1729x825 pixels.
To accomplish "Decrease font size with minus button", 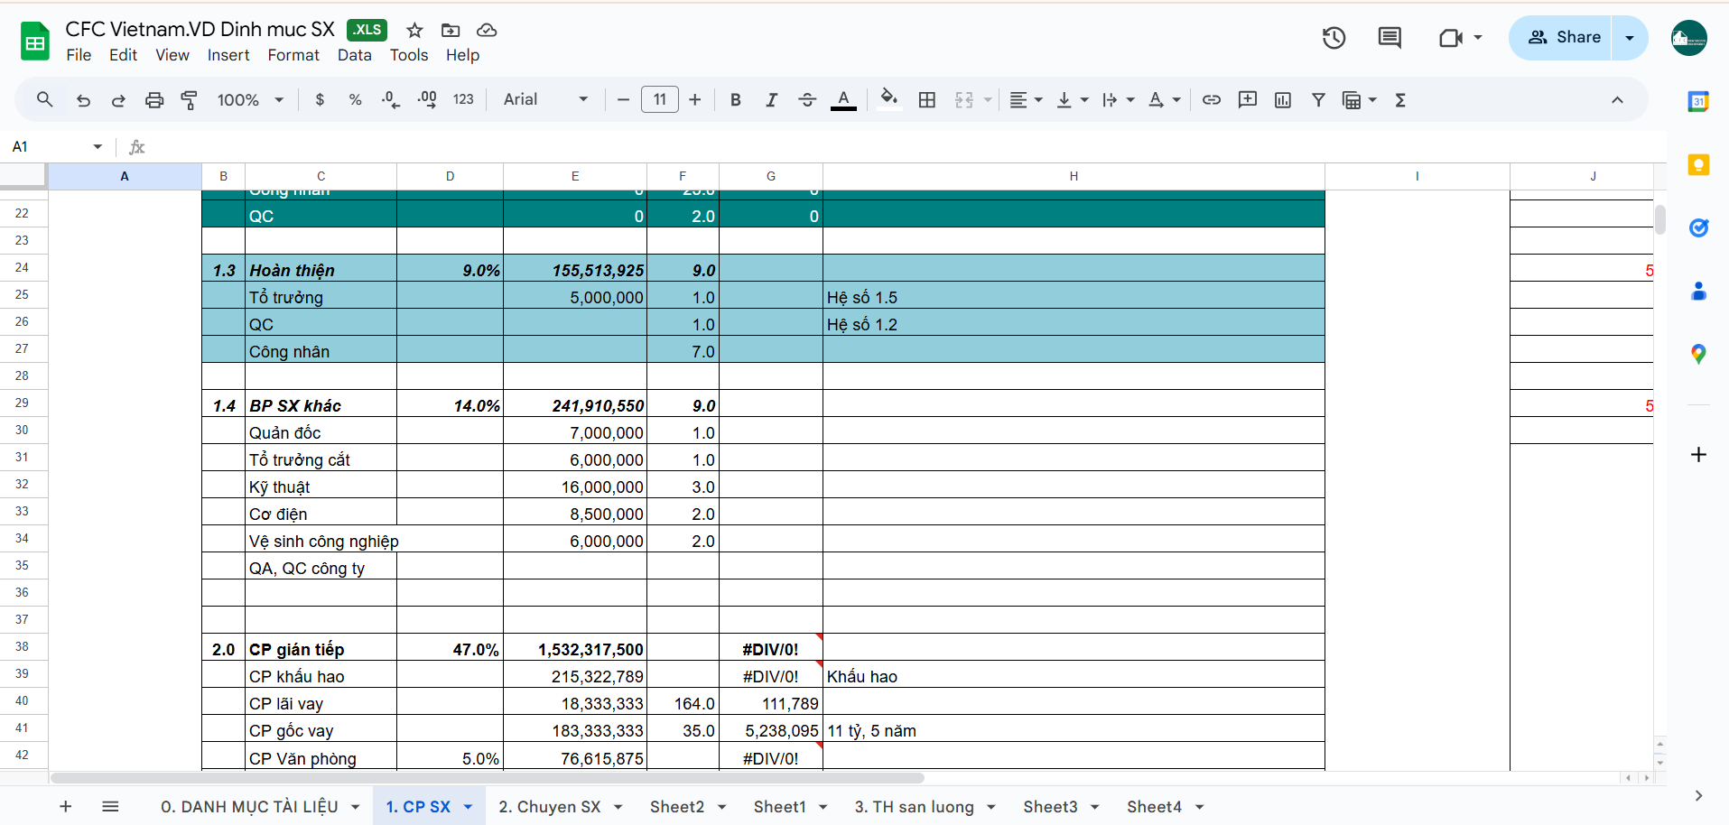I will tap(623, 99).
